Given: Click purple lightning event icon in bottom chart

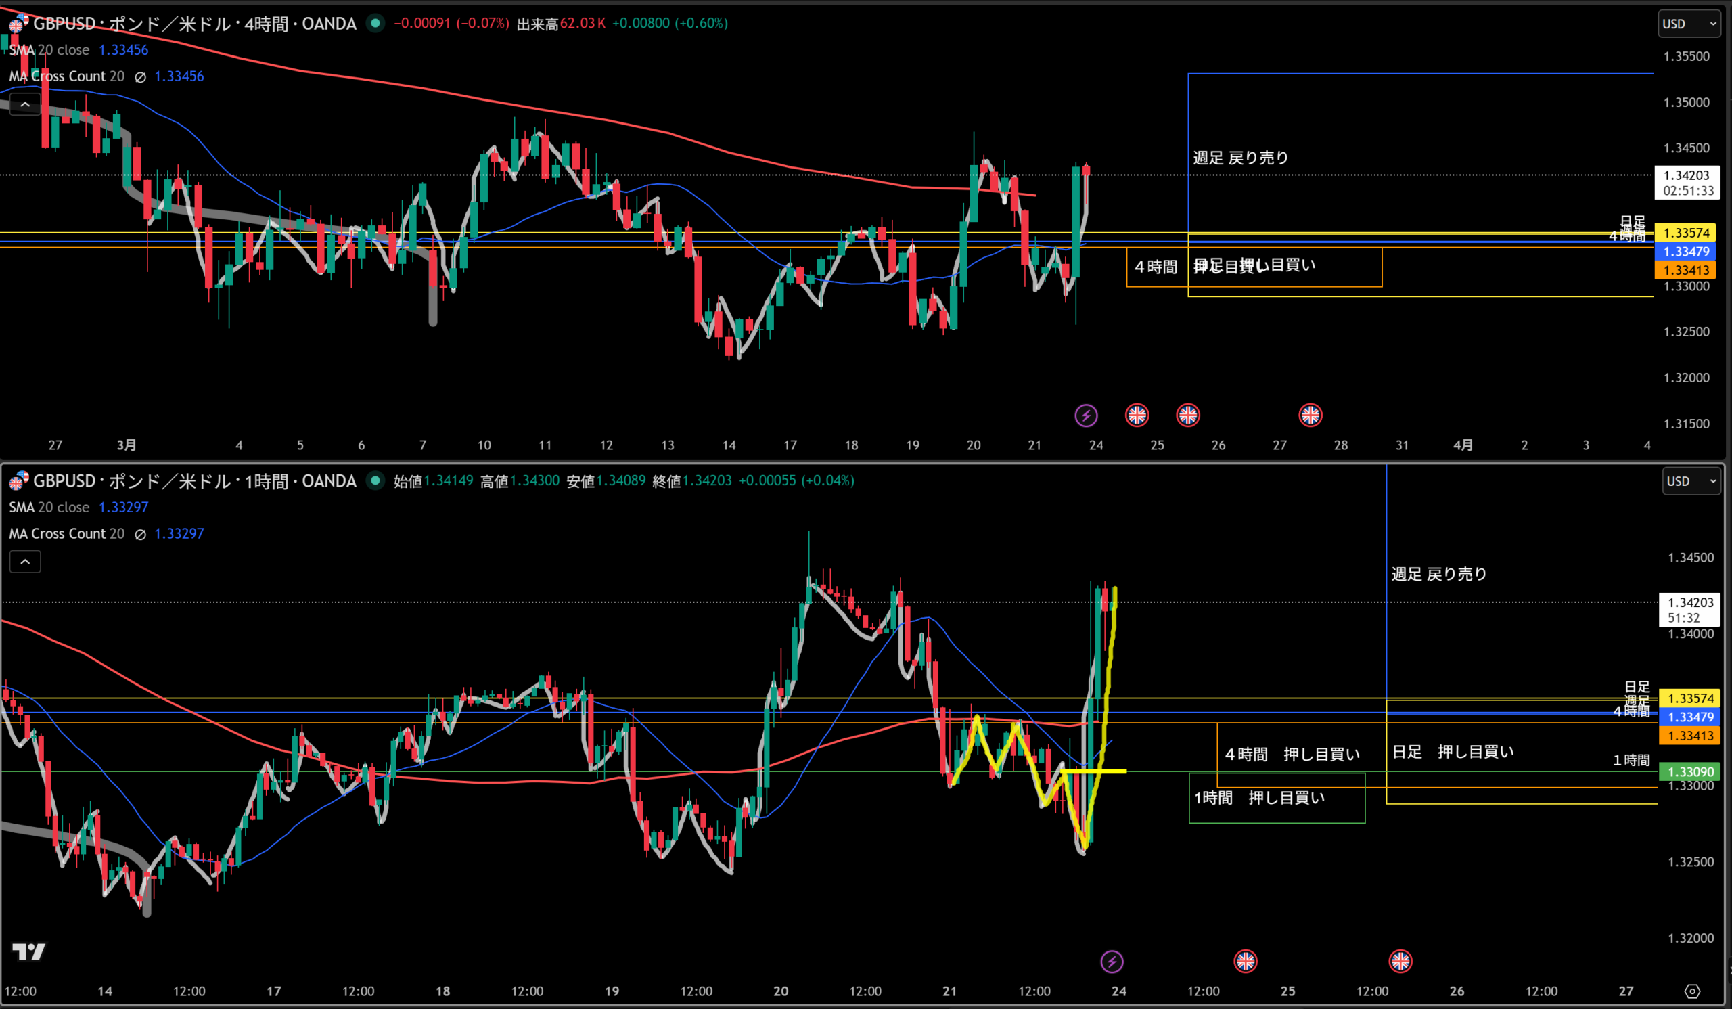Looking at the screenshot, I should click(x=1112, y=962).
